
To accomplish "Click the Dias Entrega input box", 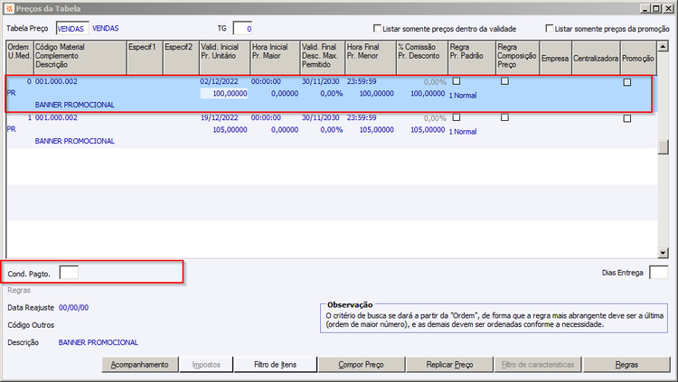I will click(659, 272).
